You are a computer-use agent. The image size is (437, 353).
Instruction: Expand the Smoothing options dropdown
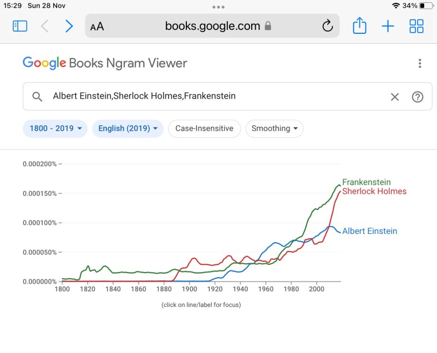[x=274, y=129]
